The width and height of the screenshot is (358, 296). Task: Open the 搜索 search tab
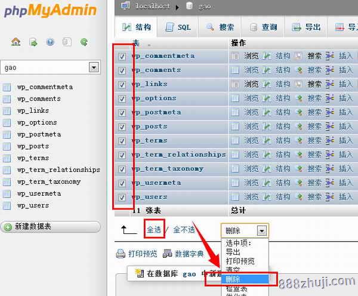coord(220,27)
